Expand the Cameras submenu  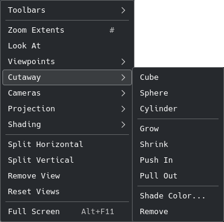[67, 93]
